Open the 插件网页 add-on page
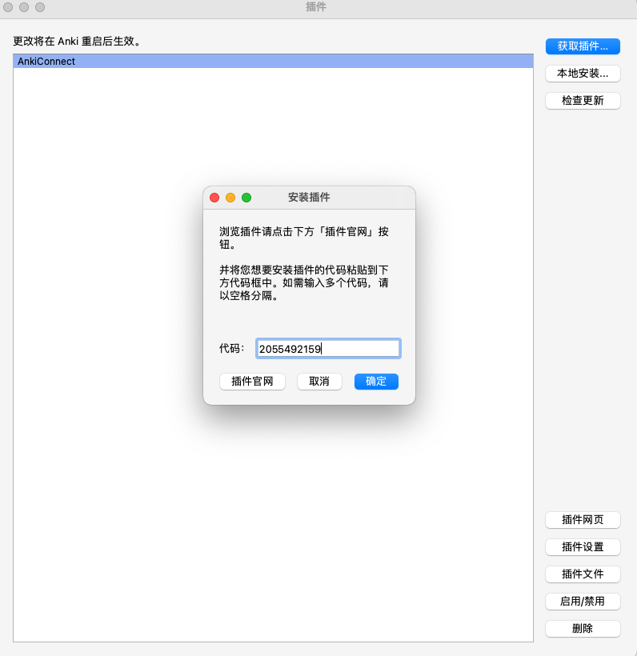 click(583, 520)
